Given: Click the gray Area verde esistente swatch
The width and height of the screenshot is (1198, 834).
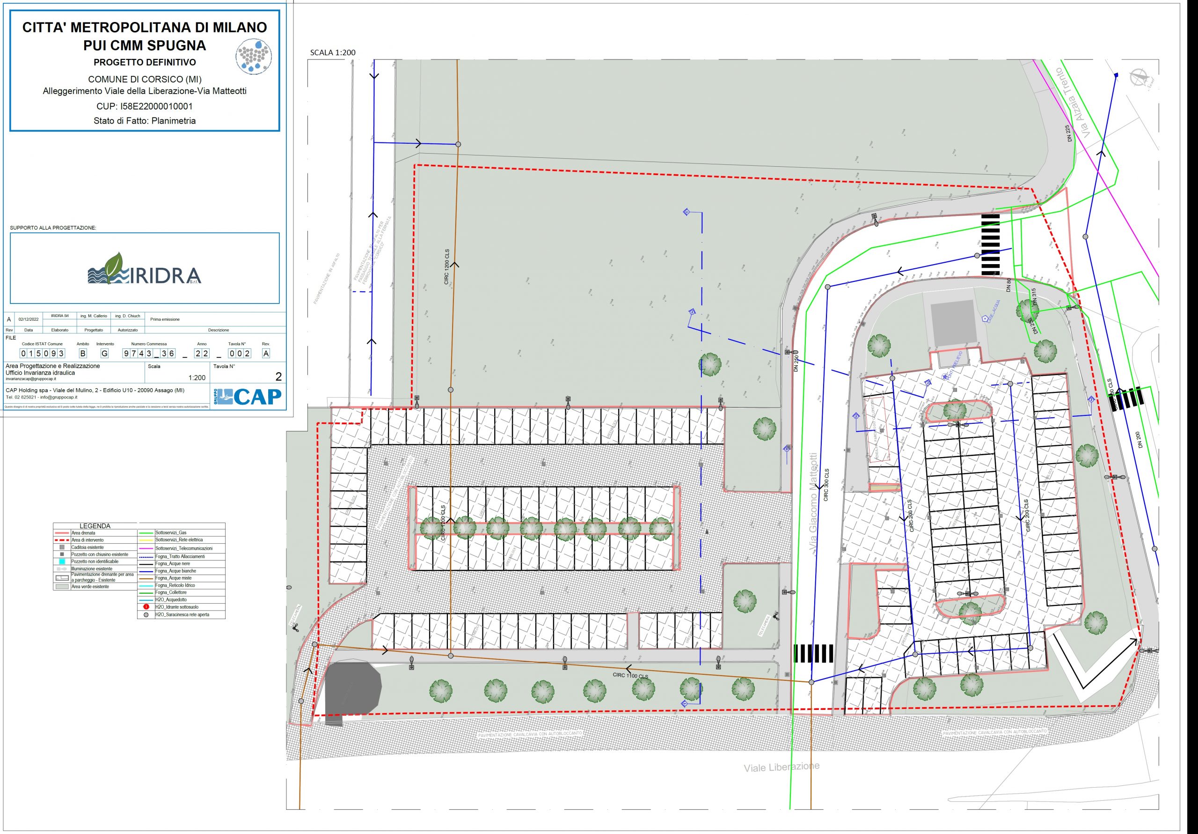Looking at the screenshot, I should pyautogui.click(x=62, y=587).
